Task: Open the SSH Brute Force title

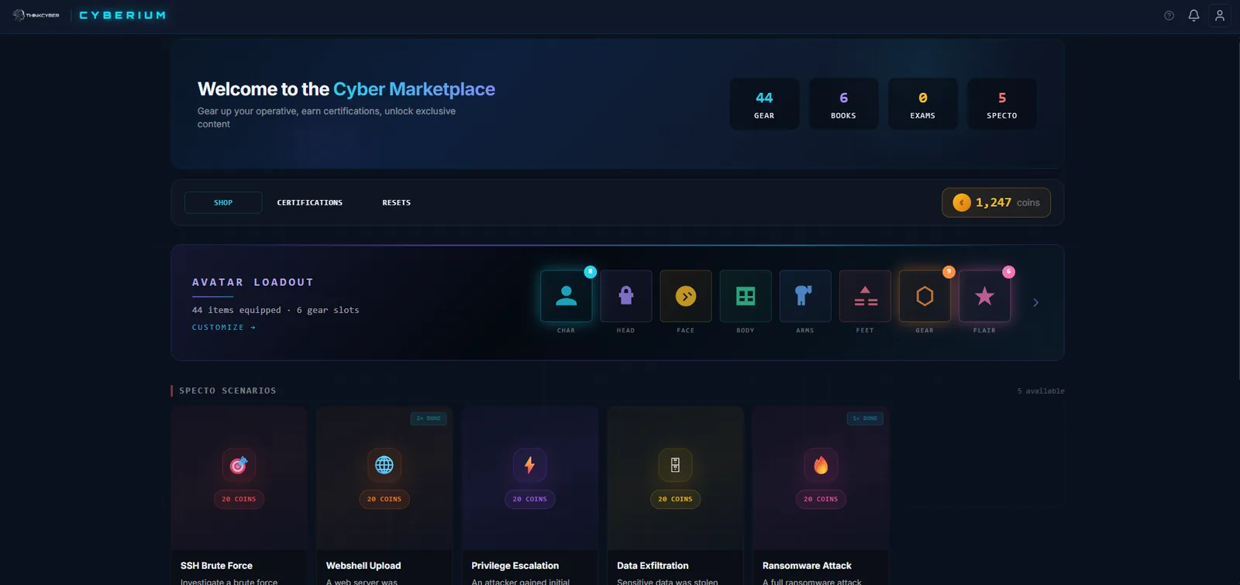Action: pyautogui.click(x=216, y=566)
